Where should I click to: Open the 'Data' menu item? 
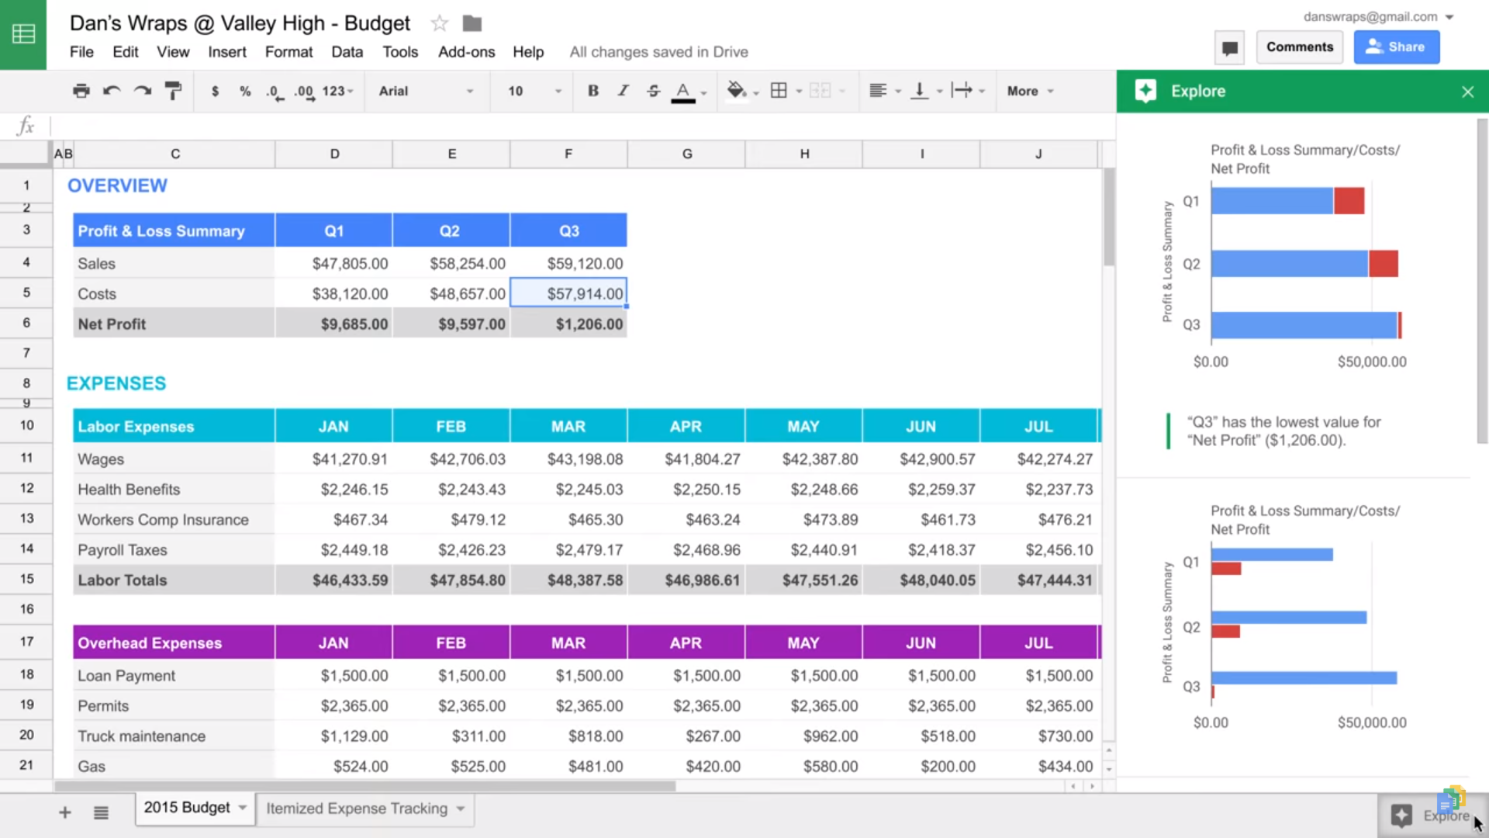pos(347,51)
